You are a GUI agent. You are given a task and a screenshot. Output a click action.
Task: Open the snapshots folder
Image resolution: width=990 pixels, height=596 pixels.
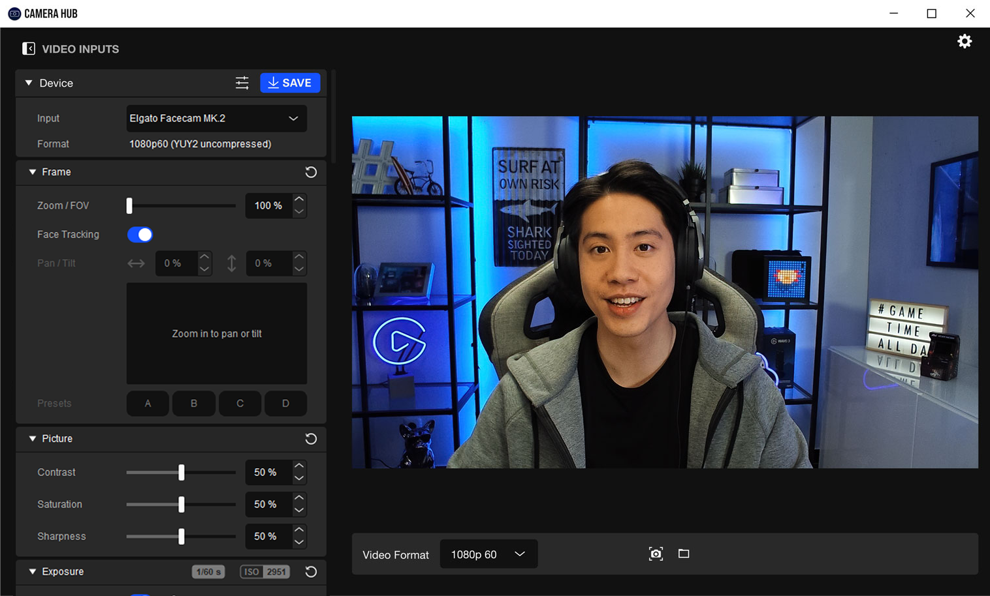684,554
